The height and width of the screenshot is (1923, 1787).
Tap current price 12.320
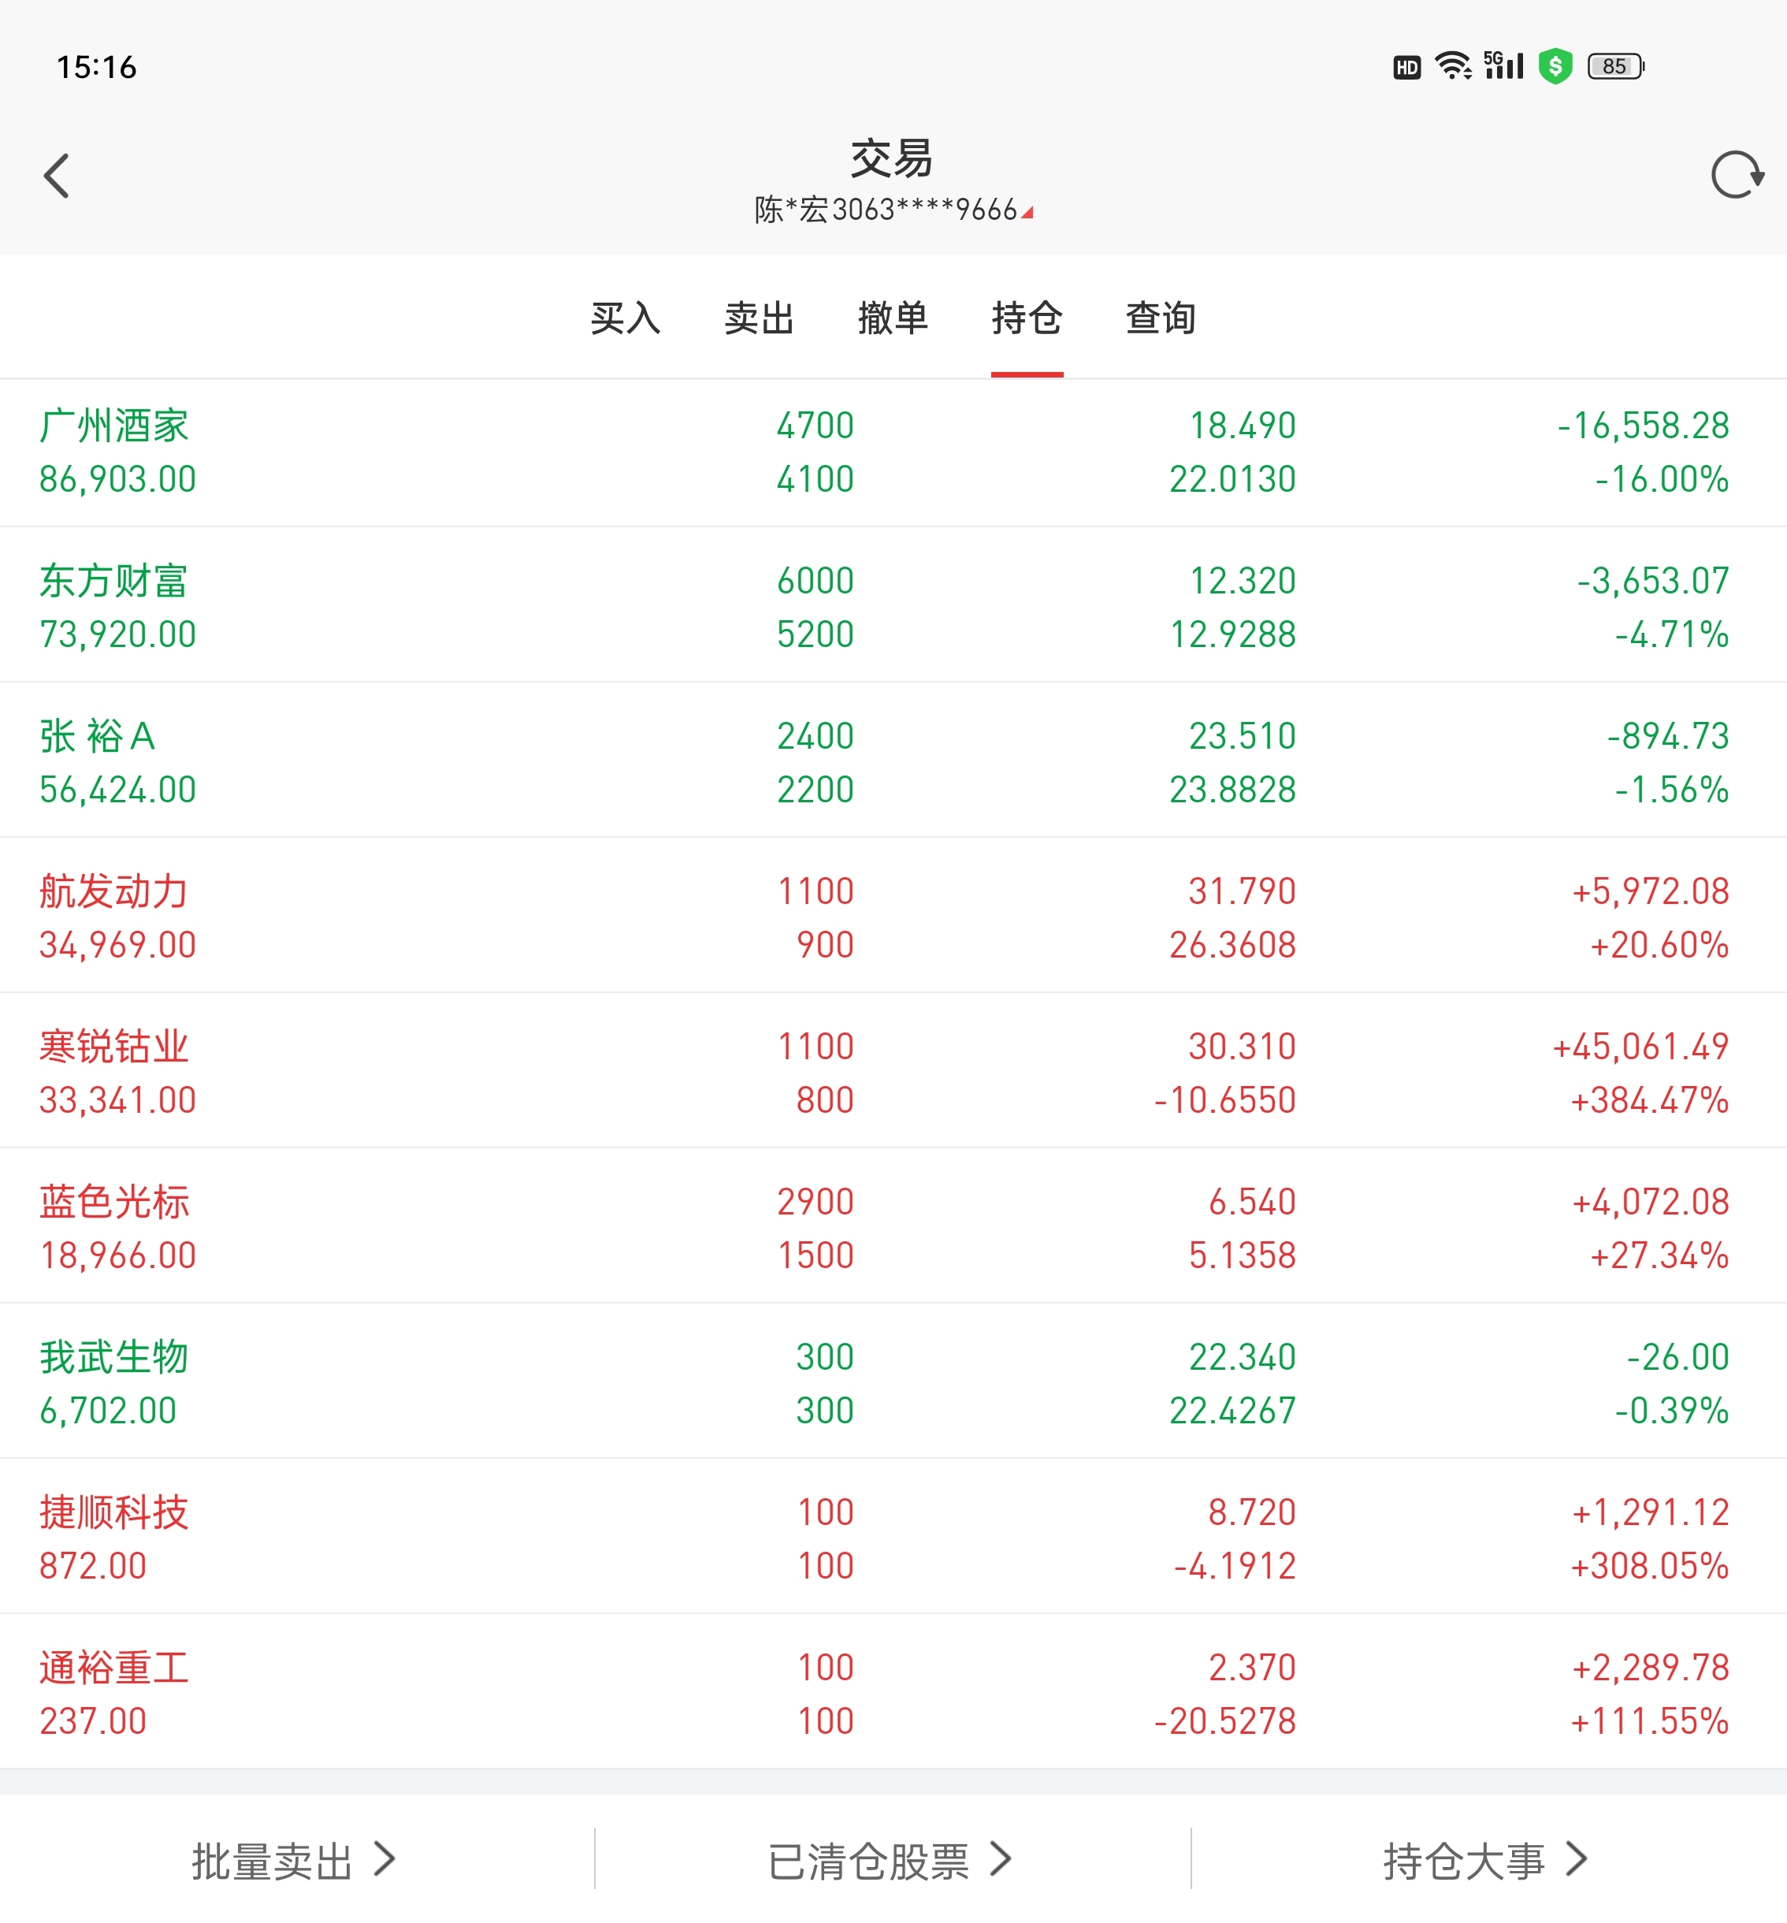click(1243, 582)
